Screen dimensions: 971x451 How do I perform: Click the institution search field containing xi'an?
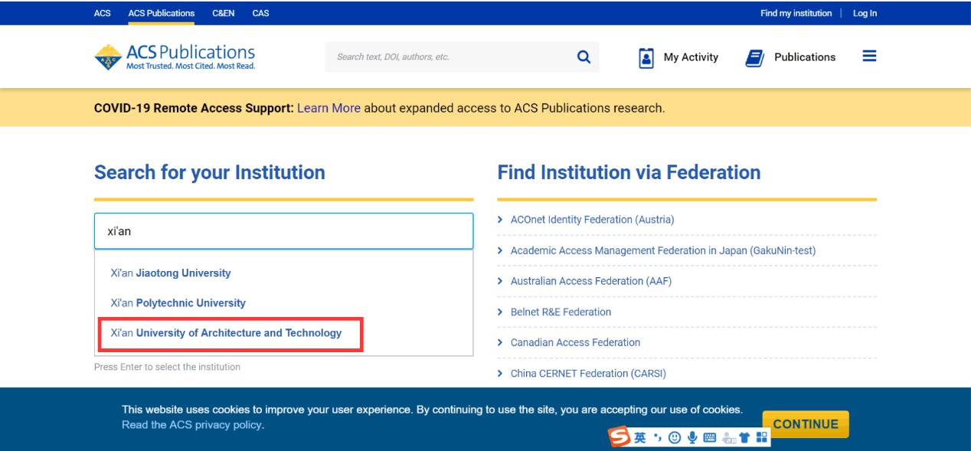click(283, 231)
